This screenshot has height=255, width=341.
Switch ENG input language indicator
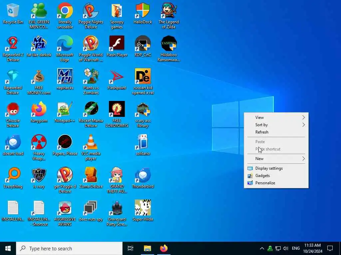pos(296,248)
